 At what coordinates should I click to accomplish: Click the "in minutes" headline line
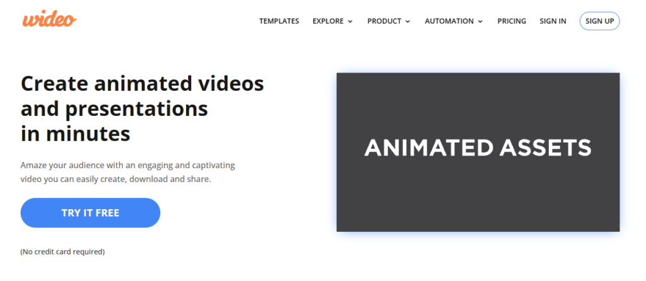pyautogui.click(x=75, y=134)
